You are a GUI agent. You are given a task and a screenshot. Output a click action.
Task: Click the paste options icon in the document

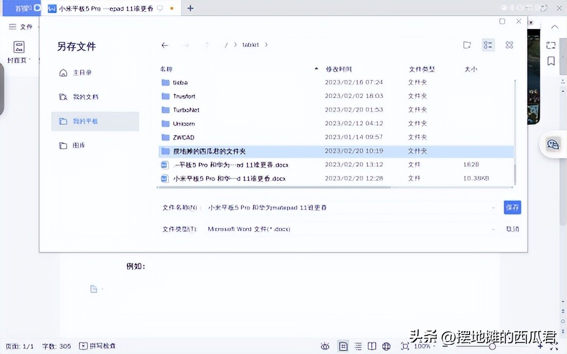point(94,289)
